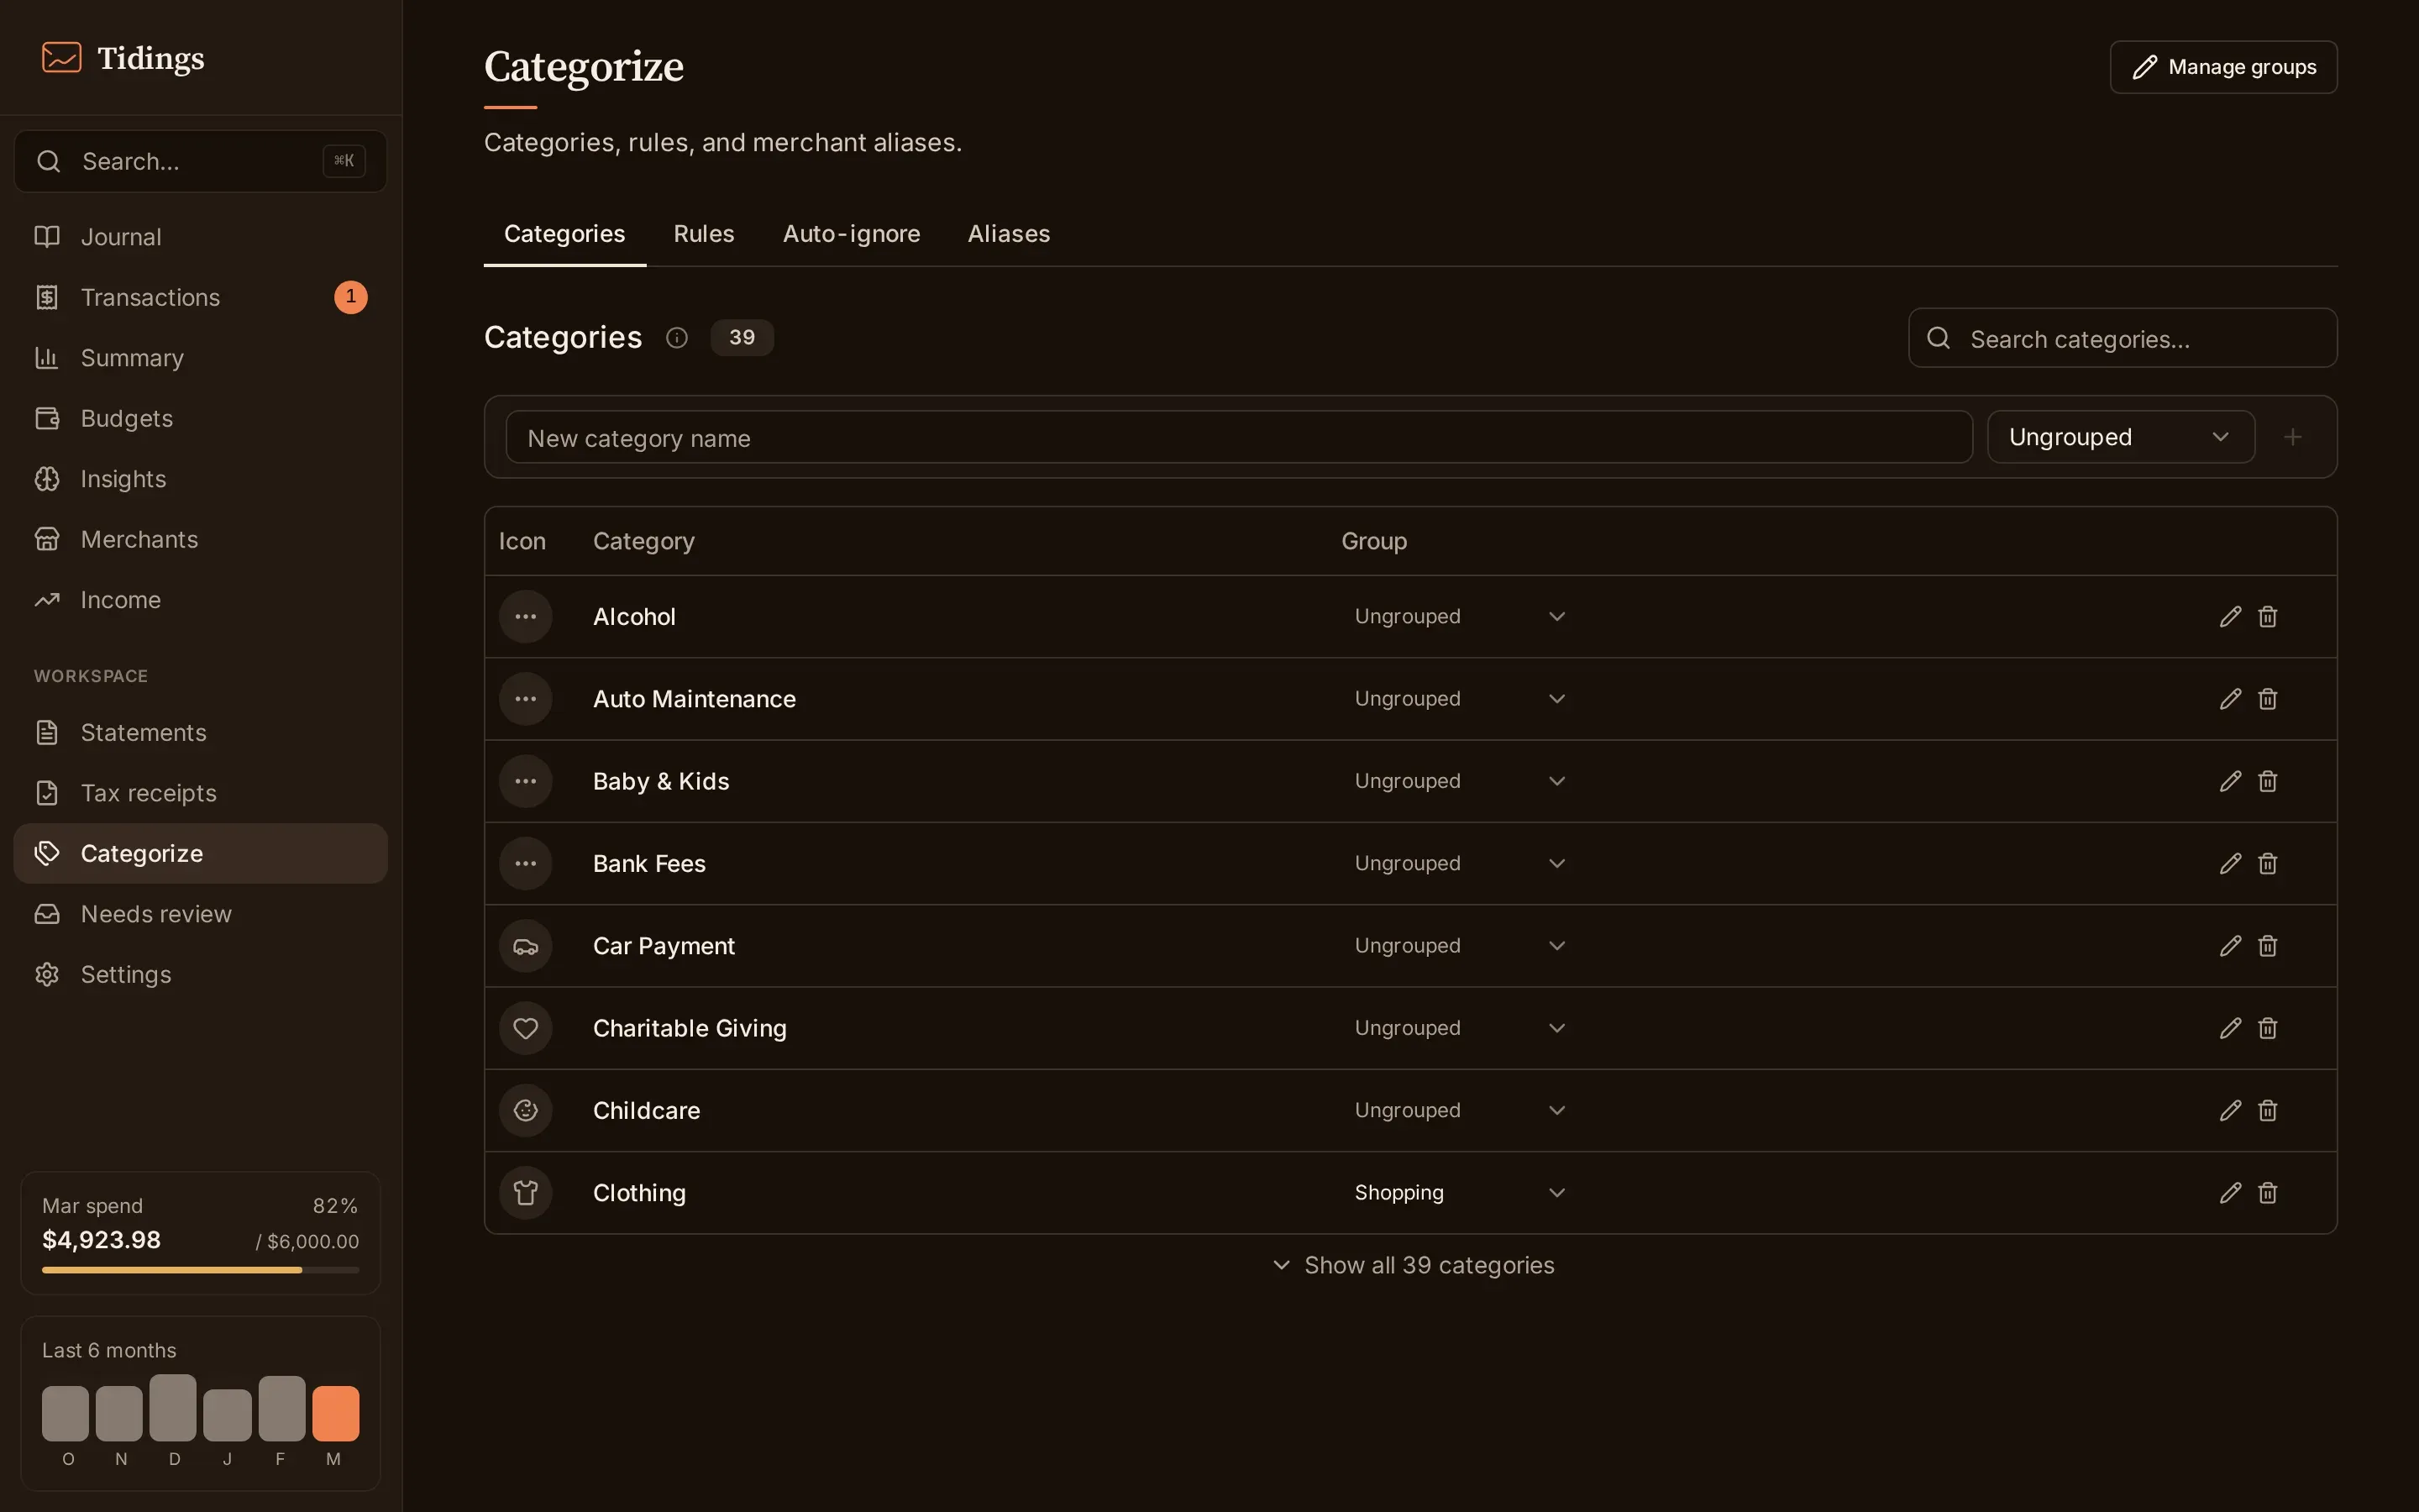The width and height of the screenshot is (2419, 1512).
Task: Click the Manage groups button
Action: (2223, 67)
